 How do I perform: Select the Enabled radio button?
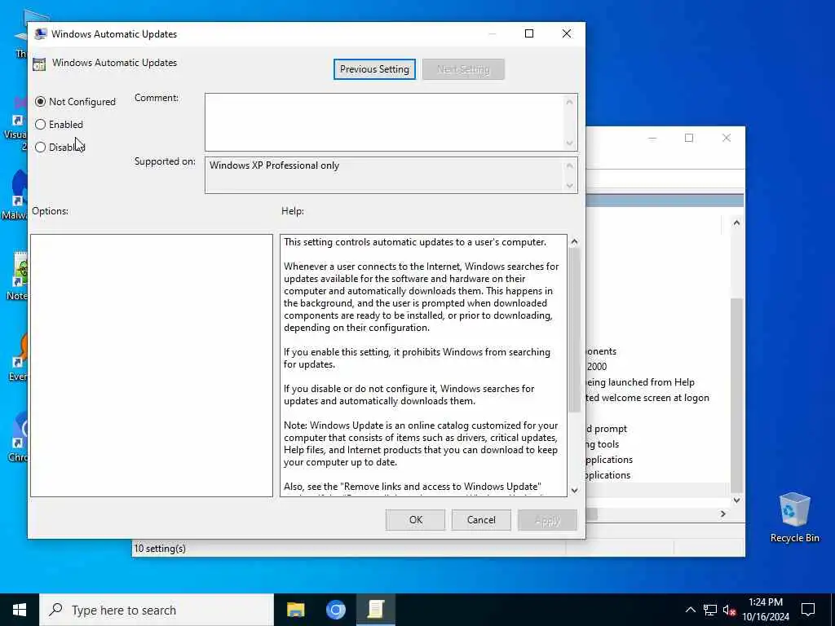coord(41,125)
